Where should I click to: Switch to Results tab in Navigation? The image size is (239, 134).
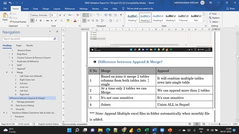pos(30,45)
